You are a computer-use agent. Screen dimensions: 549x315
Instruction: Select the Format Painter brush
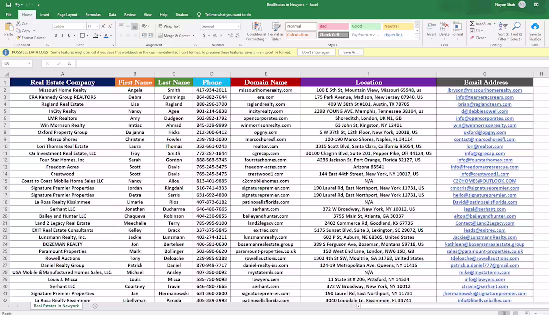pyautogui.click(x=31, y=38)
